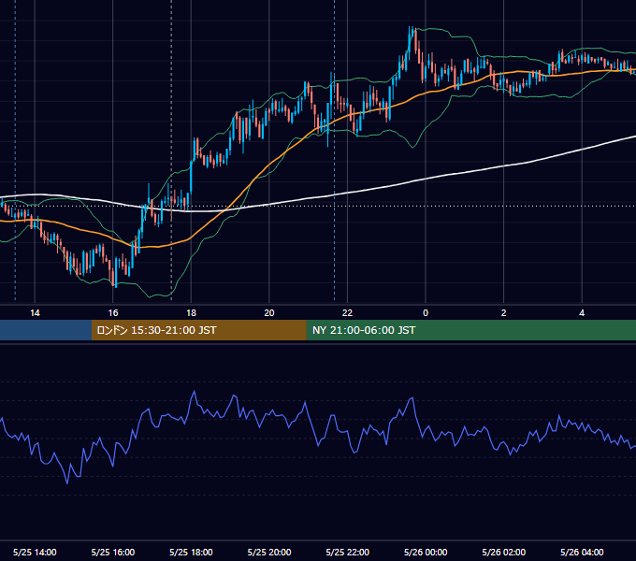Click the NY 21:00-06:00 JST session band
Screen dimensions: 636x561
470,330
